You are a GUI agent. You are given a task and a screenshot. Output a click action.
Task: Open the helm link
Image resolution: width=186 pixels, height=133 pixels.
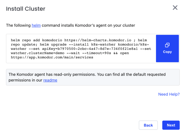[36, 25]
